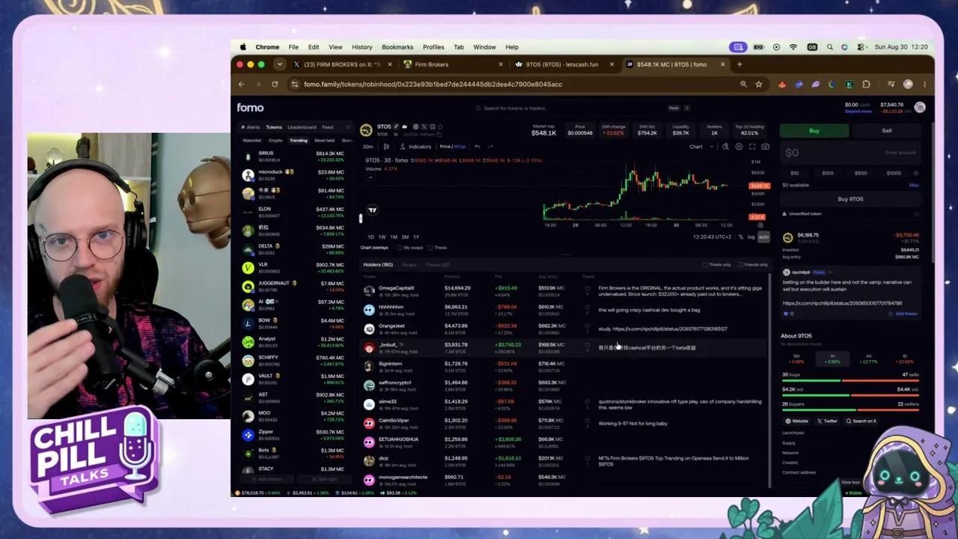Toggle auto scale on the chart
The height and width of the screenshot is (539, 958).
point(763,237)
